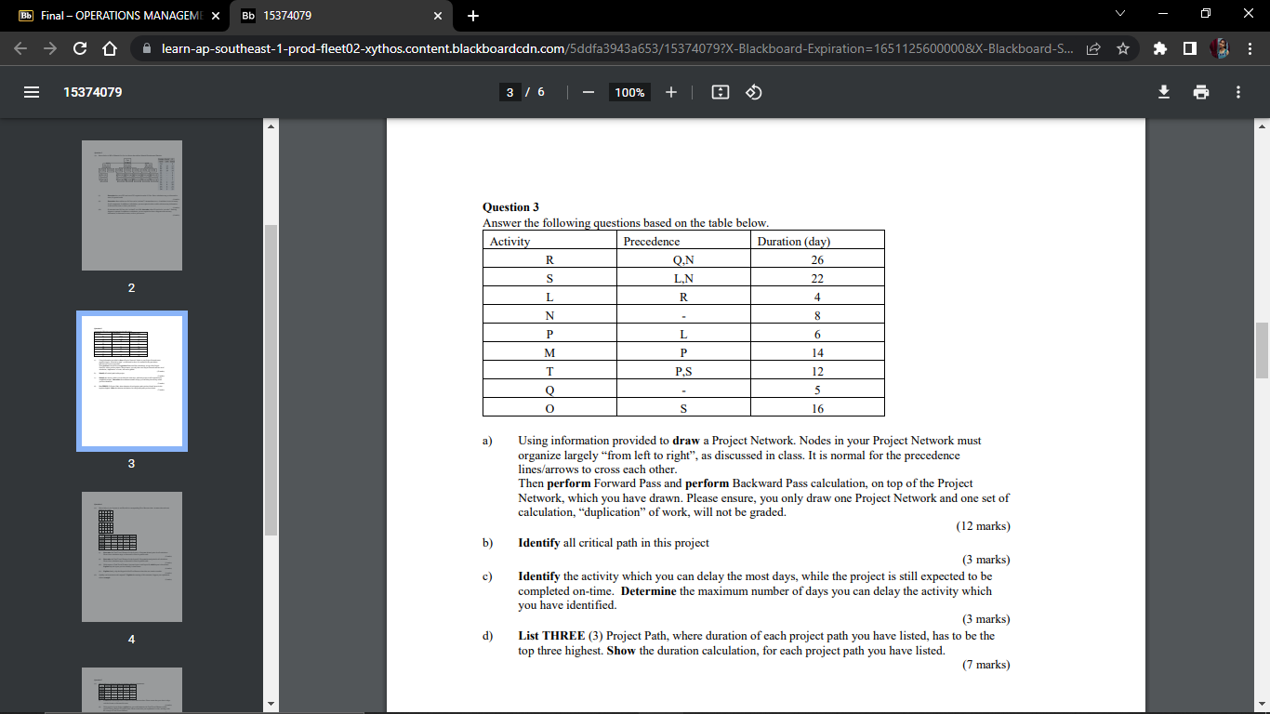Rotate the PDF counterclockwise
The height and width of the screenshot is (714, 1270).
(x=754, y=92)
